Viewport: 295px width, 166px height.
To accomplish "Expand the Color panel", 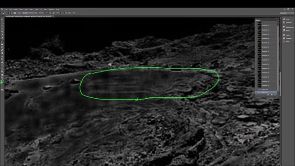I will tap(287, 19).
